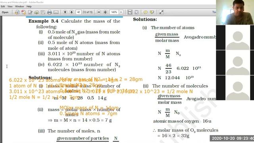Click 'm = M × n = 14 × 0.5 = 7 g' line
Screen dimensions: 254x143
coord(80,120)
